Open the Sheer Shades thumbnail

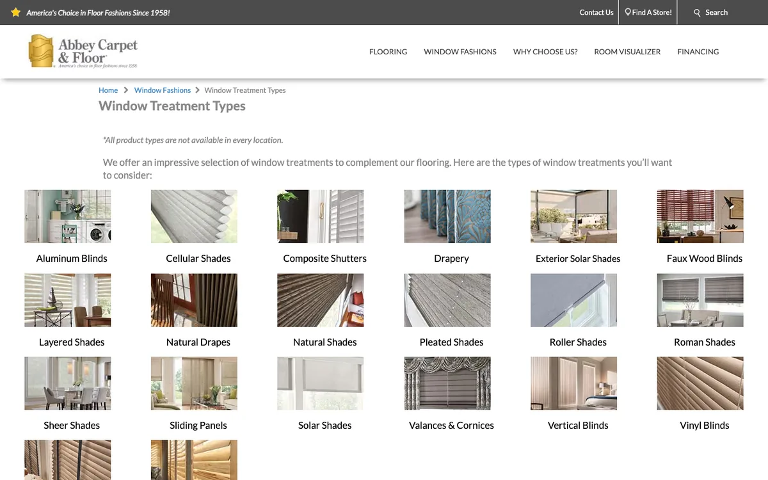point(68,383)
